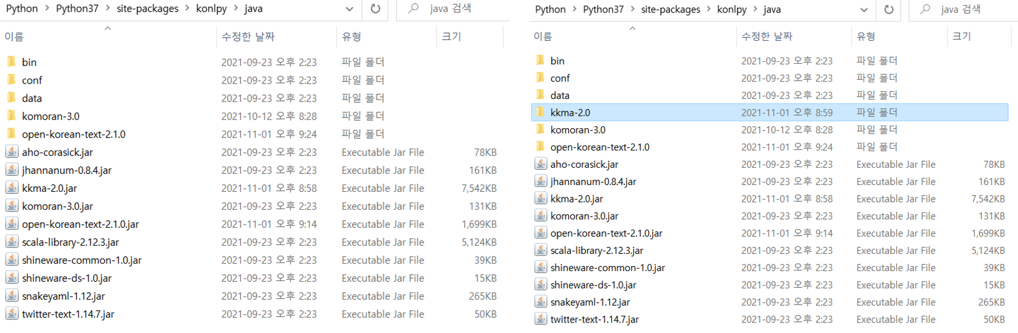This screenshot has height=333, width=1018.
Task: Select open-korean-text-2.1.0.jar name in left window
Action: 80,224
